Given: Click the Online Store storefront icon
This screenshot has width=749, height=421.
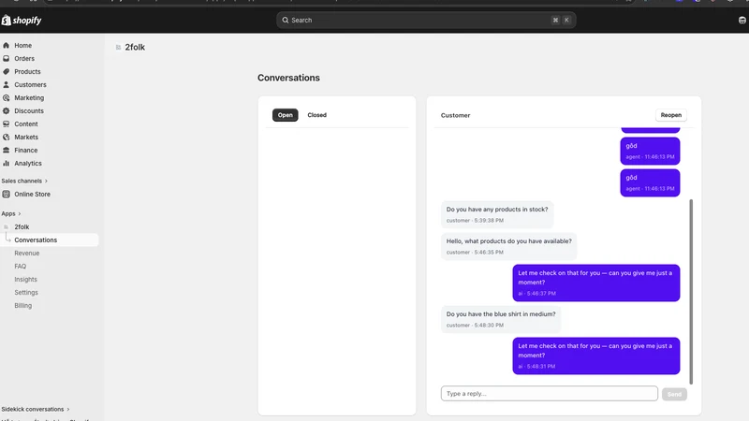Looking at the screenshot, I should (x=7, y=195).
